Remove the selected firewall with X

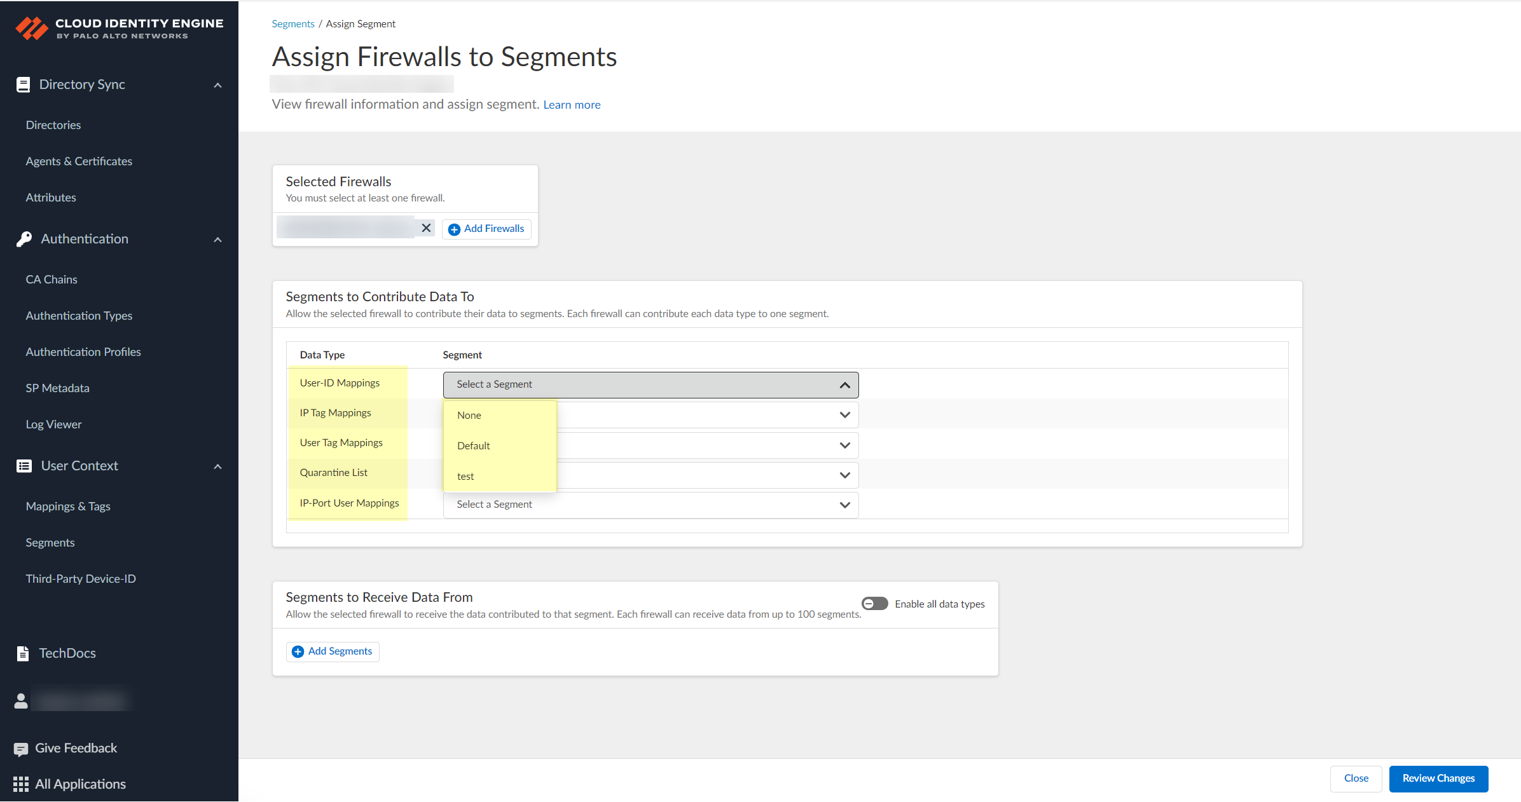coord(426,228)
